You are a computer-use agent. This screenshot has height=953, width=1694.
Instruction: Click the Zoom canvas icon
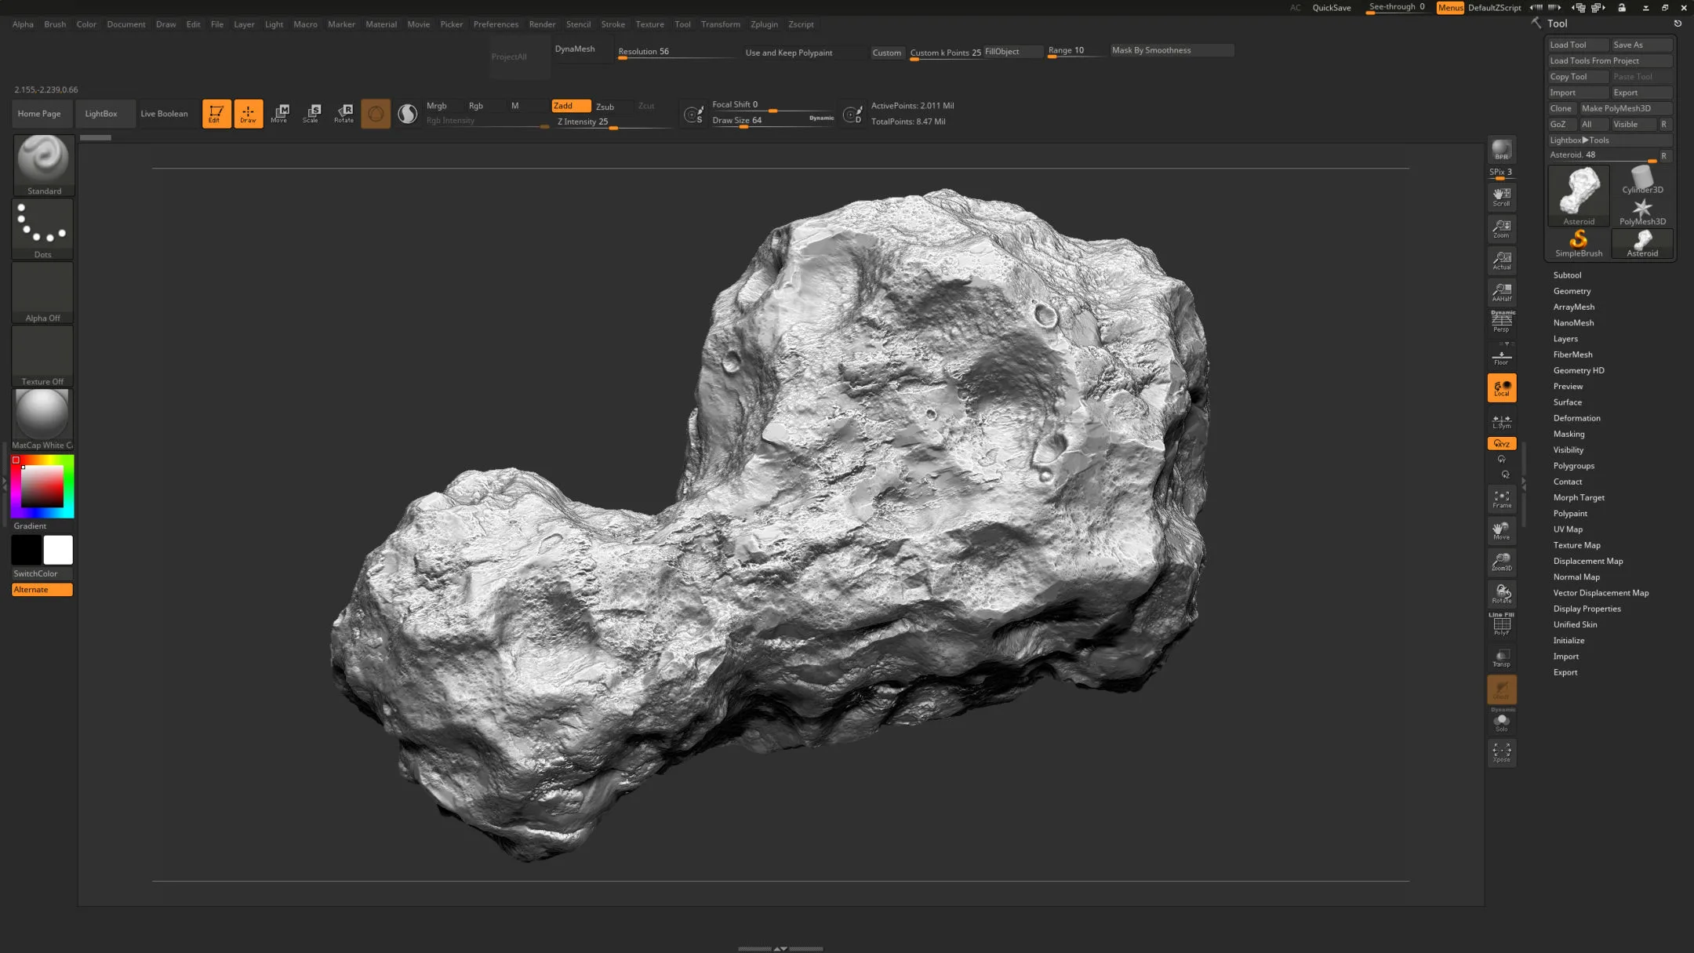(x=1501, y=228)
